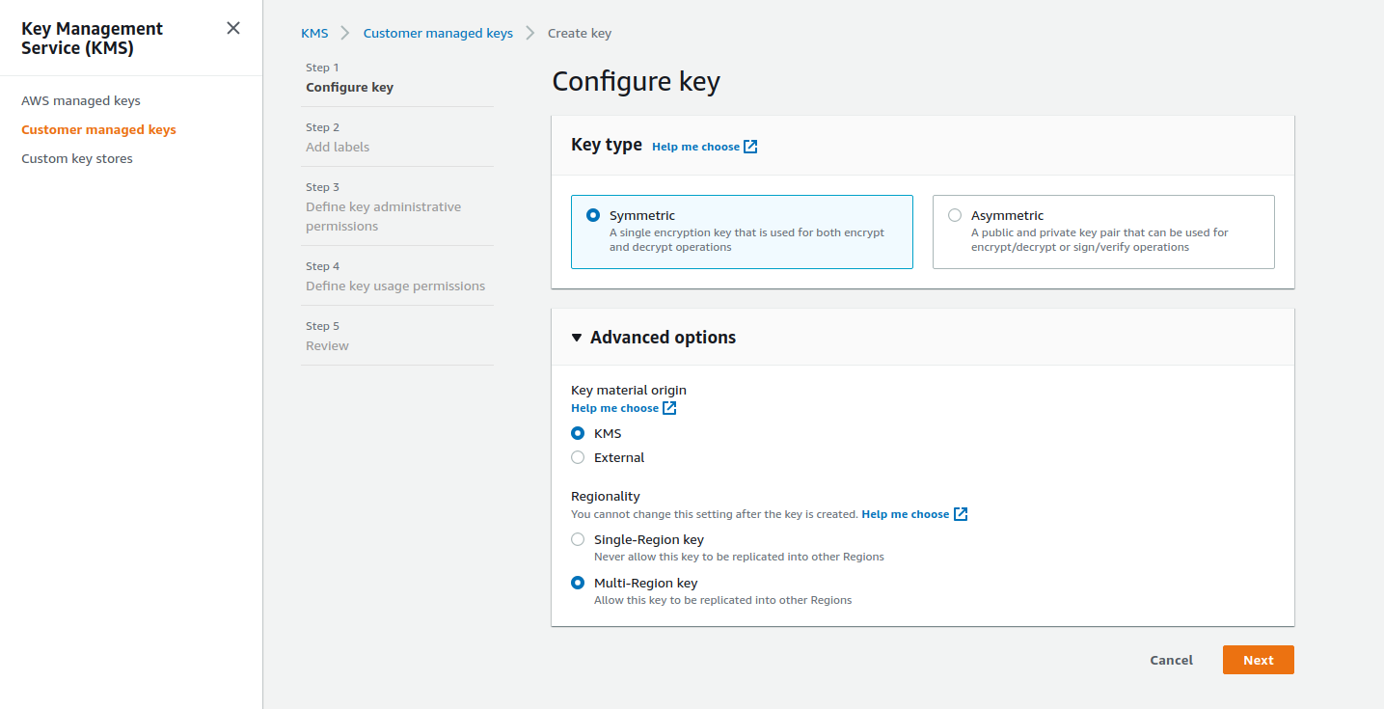
Task: Open AWS managed keys from sidebar
Action: point(80,100)
